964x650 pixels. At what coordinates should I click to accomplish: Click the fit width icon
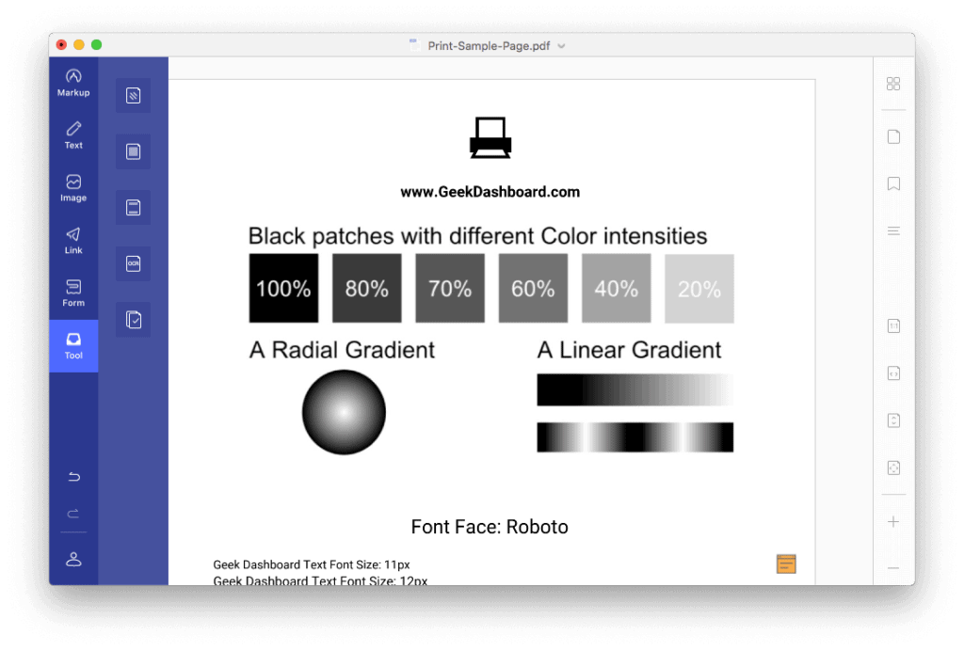[893, 373]
